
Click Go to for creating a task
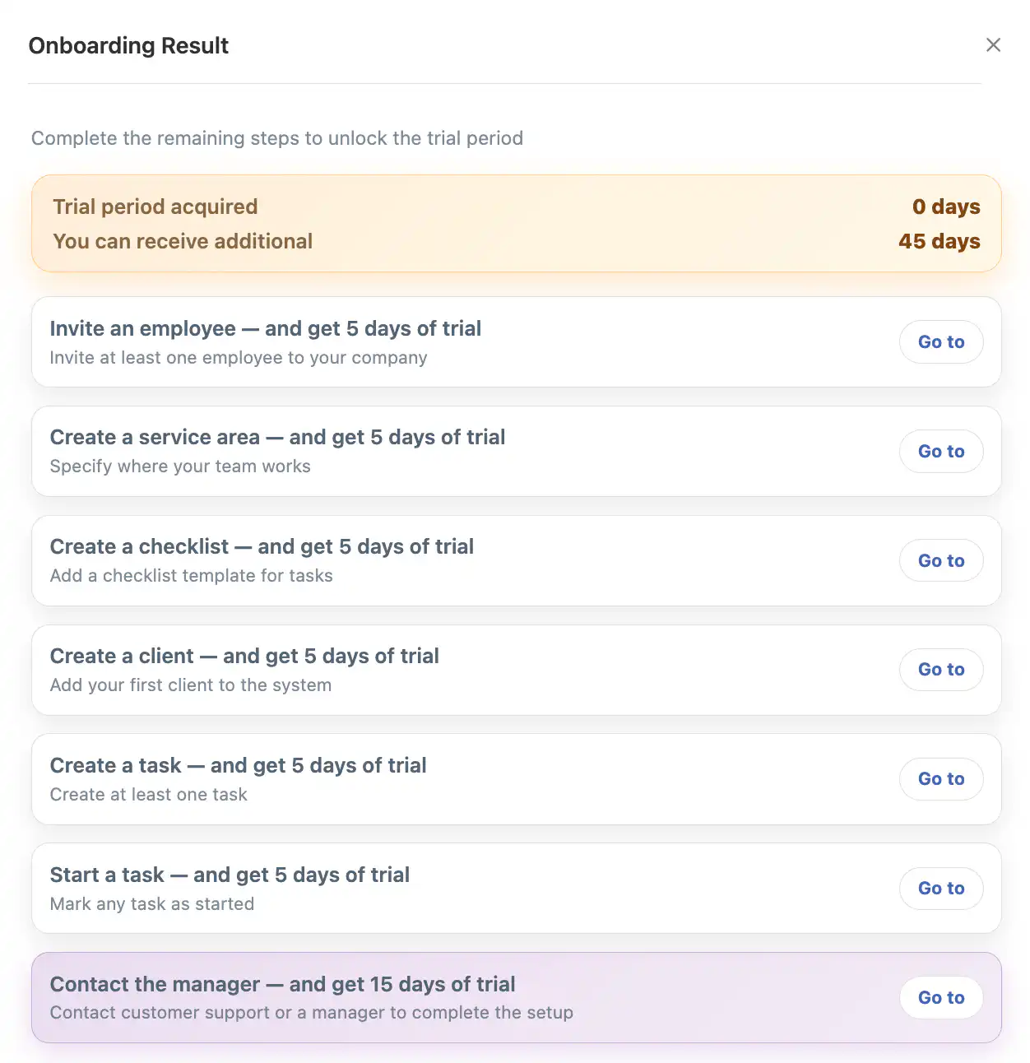[941, 778]
